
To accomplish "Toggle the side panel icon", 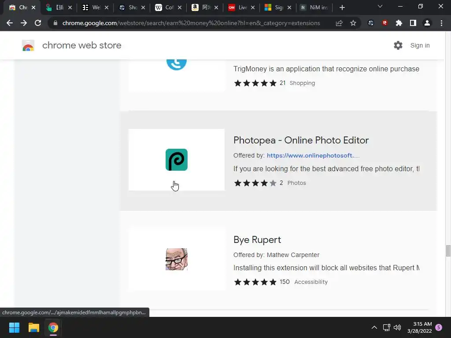I will click(413, 23).
